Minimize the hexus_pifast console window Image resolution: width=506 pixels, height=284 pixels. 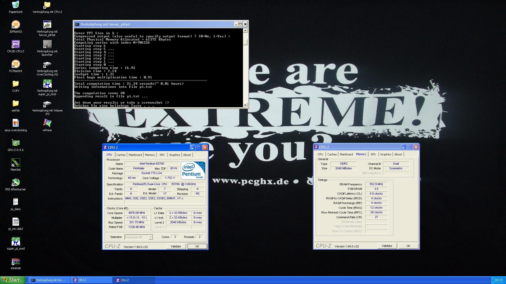point(236,24)
